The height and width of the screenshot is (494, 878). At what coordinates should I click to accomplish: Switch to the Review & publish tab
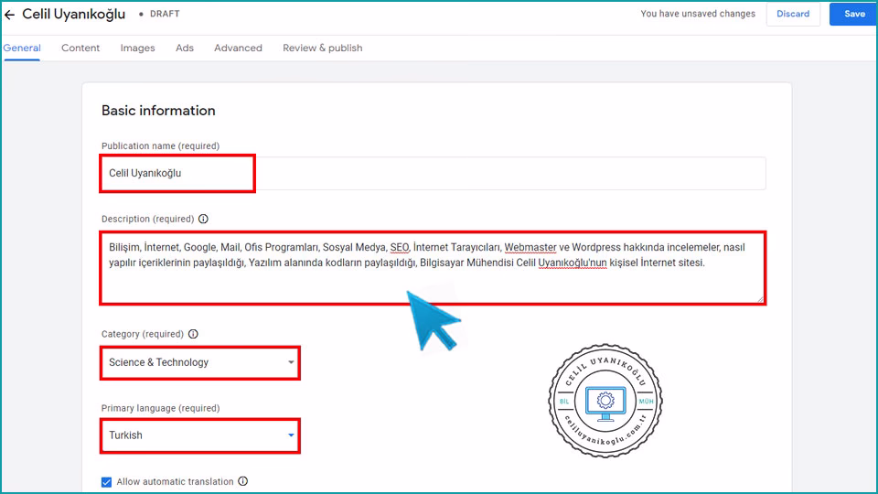tap(322, 48)
